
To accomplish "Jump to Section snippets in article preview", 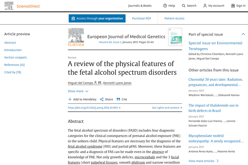I will (15, 57).
